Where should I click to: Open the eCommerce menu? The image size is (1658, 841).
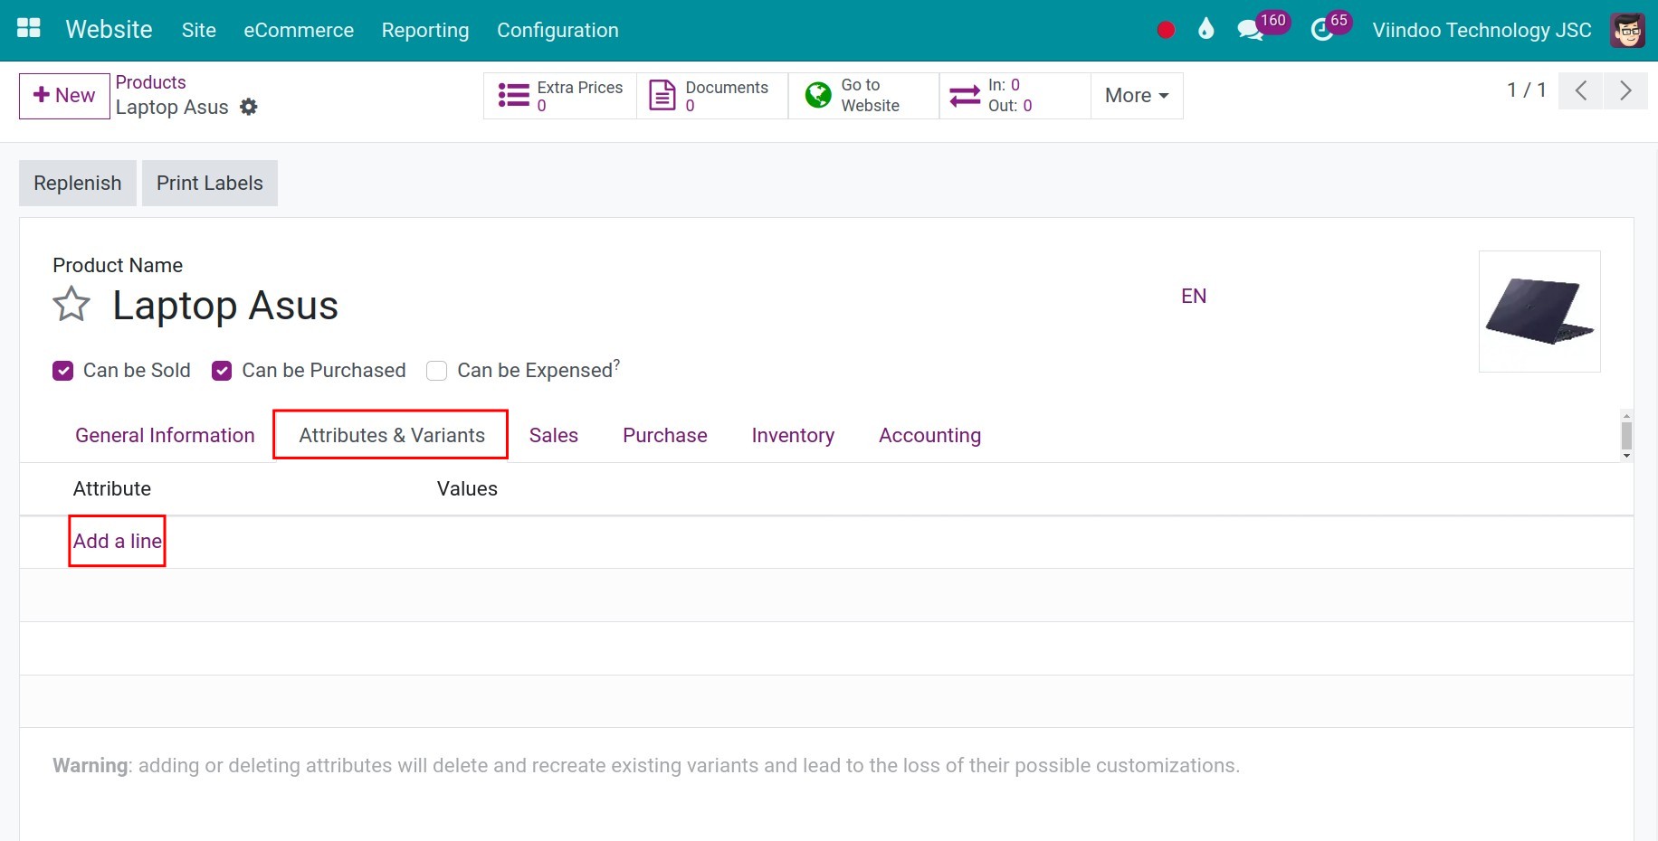(299, 30)
